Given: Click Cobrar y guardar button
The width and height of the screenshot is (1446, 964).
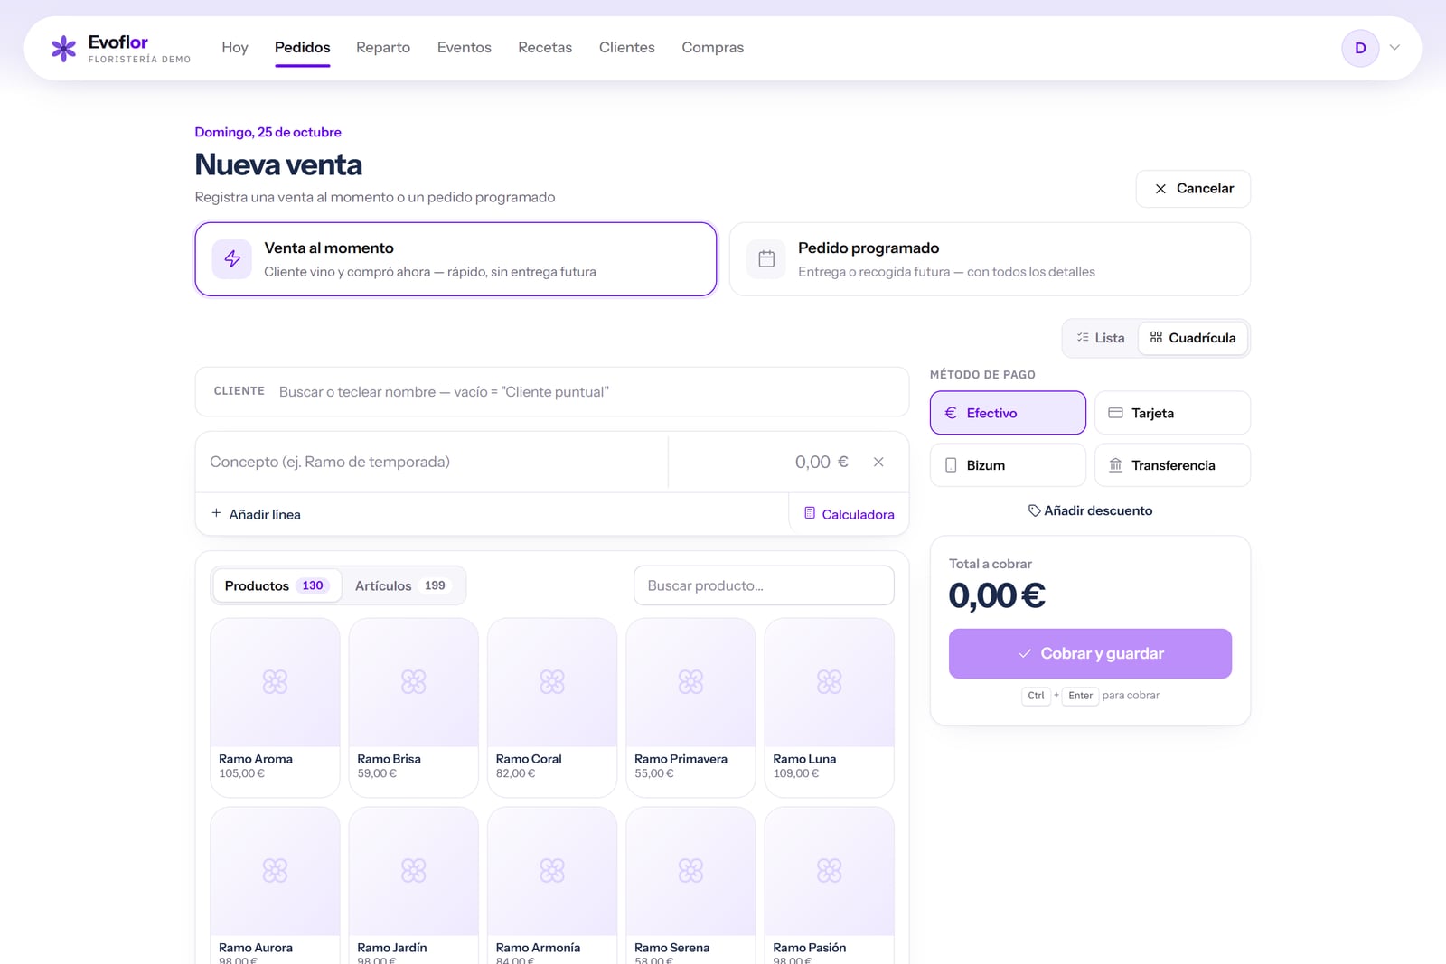Looking at the screenshot, I should point(1090,653).
